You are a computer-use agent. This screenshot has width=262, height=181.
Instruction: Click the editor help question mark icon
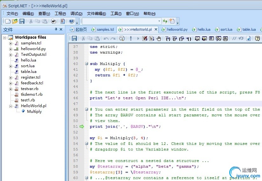click(x=257, y=39)
